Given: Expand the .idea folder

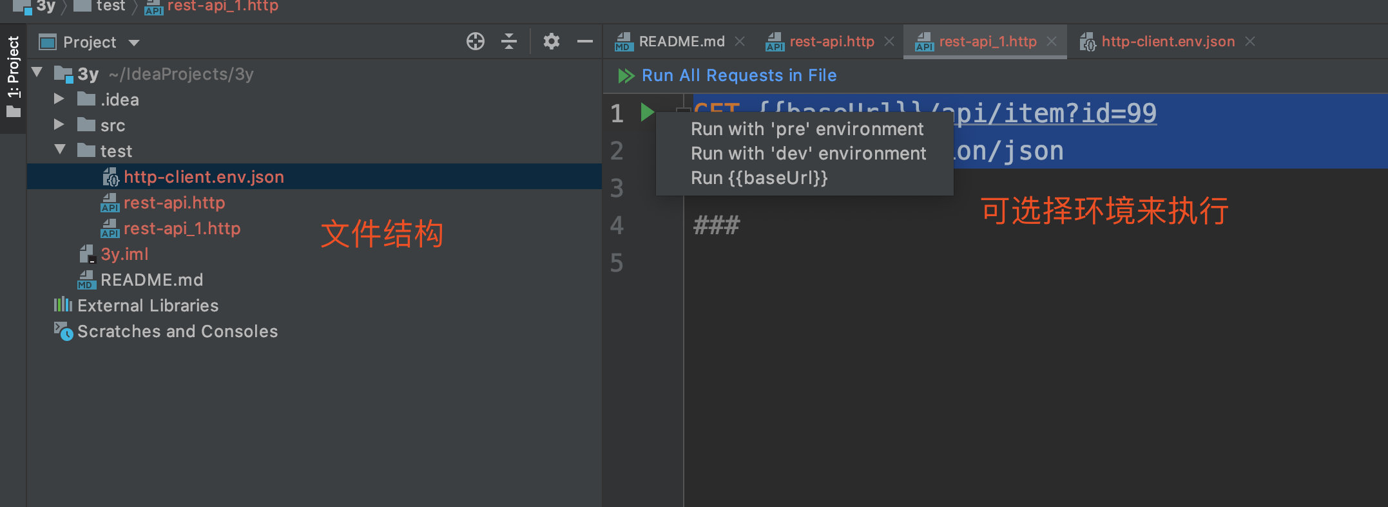Looking at the screenshot, I should click(59, 99).
